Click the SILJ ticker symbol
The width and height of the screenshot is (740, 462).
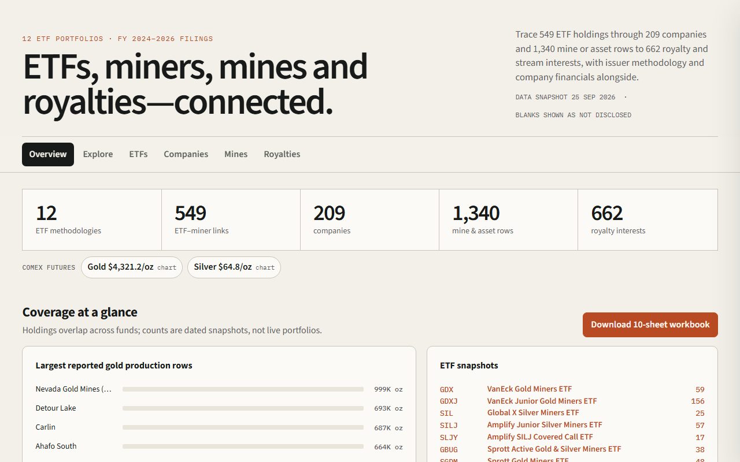[x=449, y=426]
